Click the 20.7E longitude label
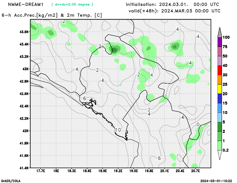Image resolution: width=237 pixels, height=183 pixels. click(196, 171)
